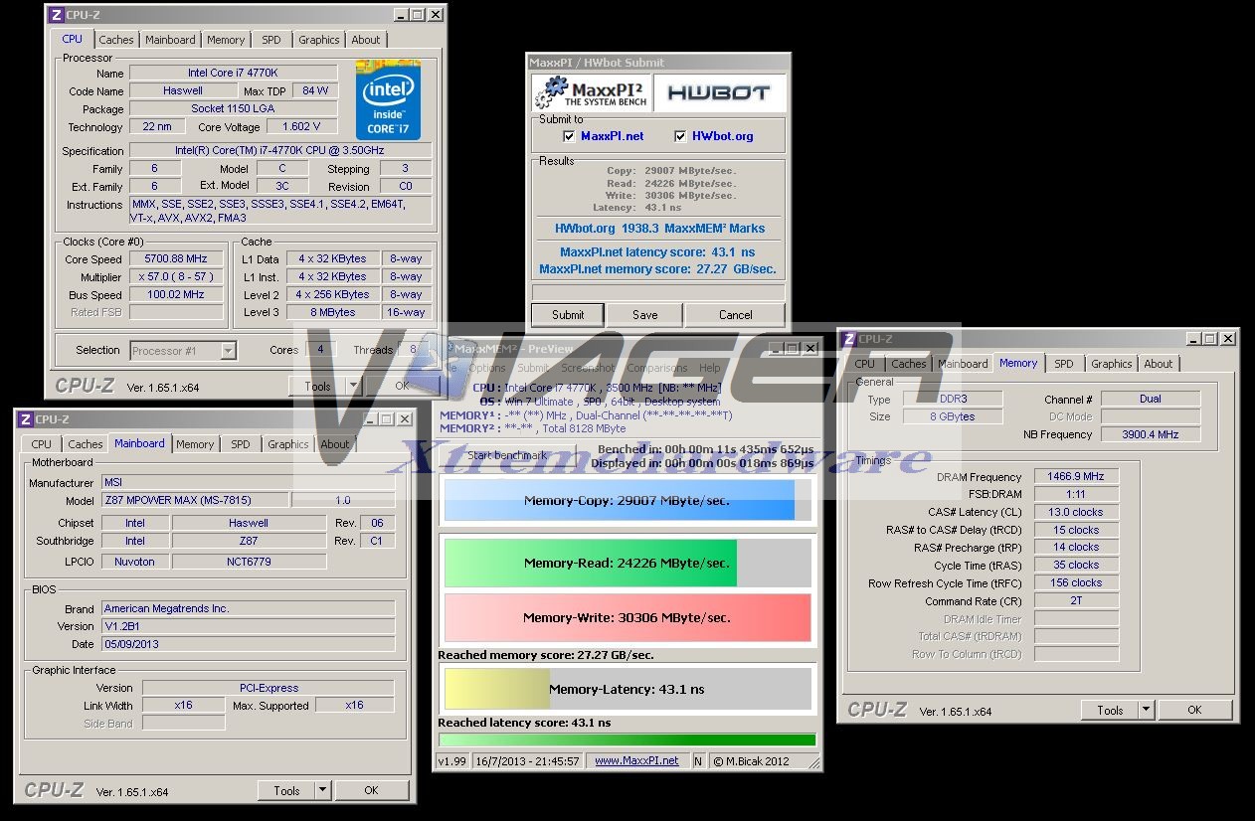Open the Caches tab in the CPU window
This screenshot has height=821, width=1255.
115,40
